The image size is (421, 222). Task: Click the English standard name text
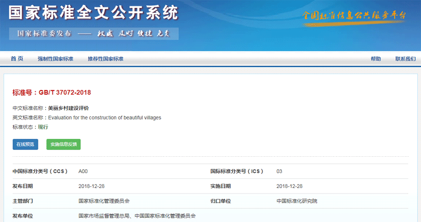tap(104, 117)
